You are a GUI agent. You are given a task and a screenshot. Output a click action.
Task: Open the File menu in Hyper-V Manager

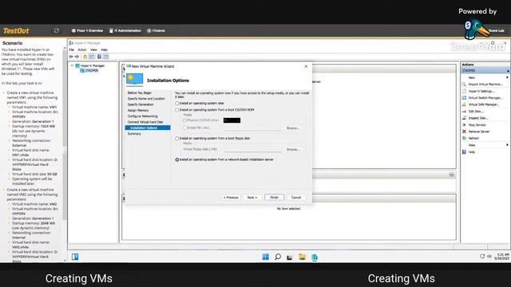[72, 49]
